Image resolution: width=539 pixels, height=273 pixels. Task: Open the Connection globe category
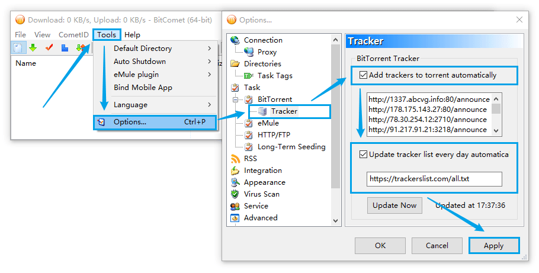coord(235,40)
